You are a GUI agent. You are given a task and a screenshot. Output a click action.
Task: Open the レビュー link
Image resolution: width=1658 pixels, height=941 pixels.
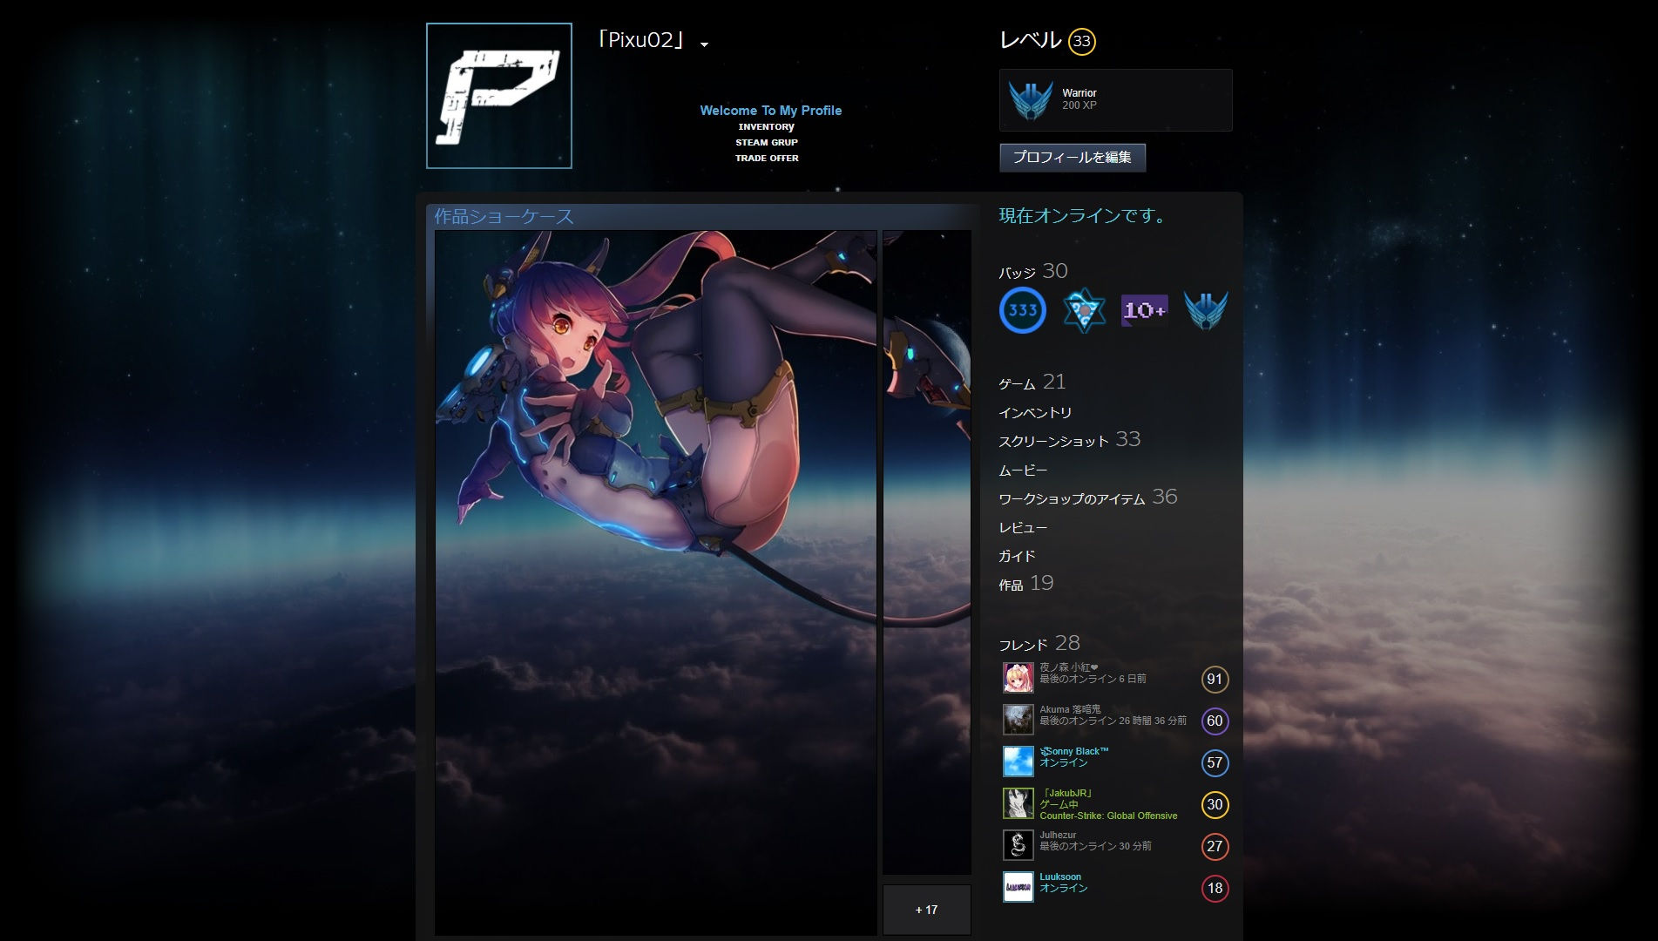[1023, 528]
